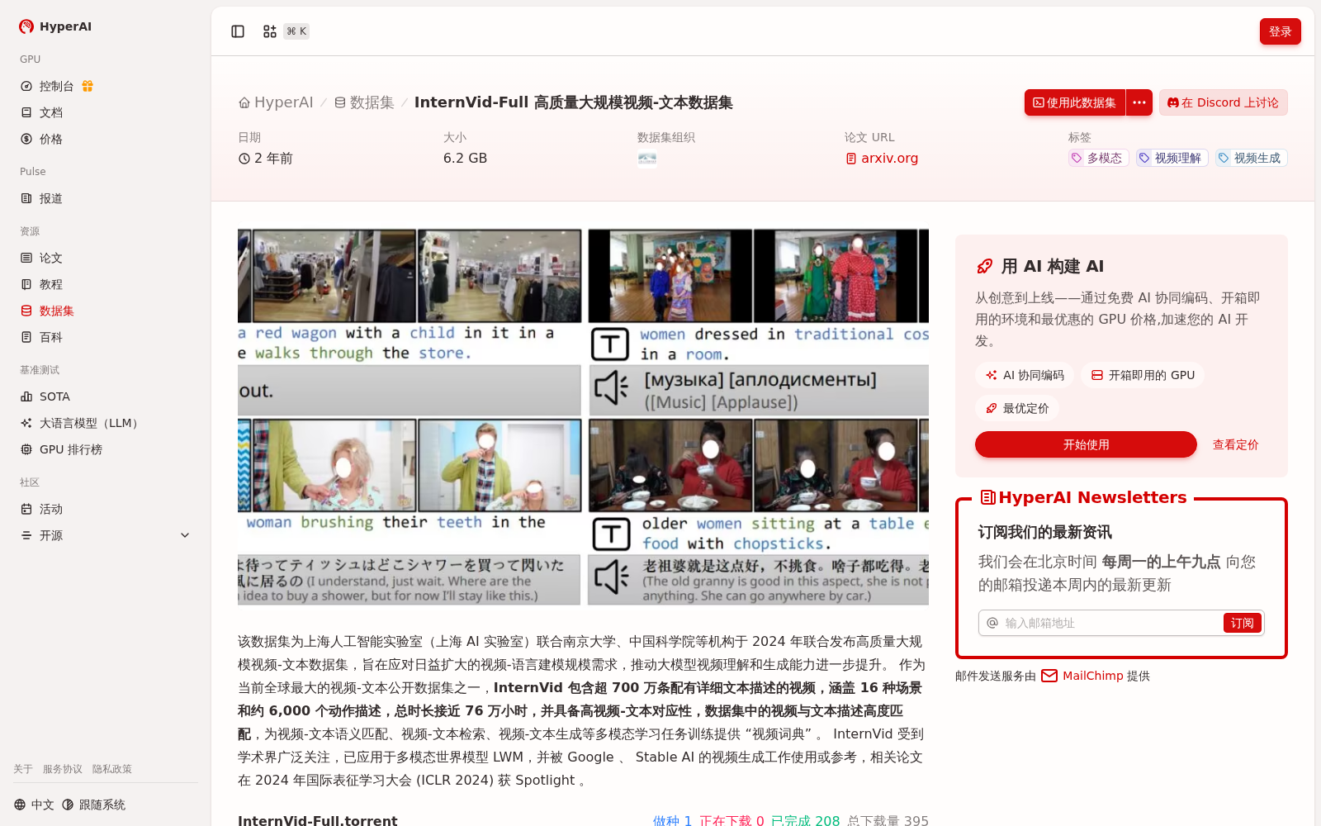
Task: Open 价格 in the sidebar
Action: (106, 139)
